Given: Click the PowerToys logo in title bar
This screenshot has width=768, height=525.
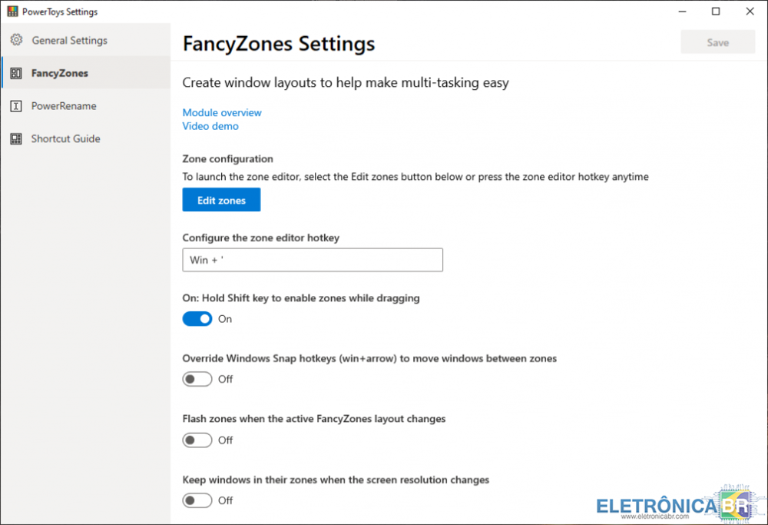Looking at the screenshot, I should point(12,12).
